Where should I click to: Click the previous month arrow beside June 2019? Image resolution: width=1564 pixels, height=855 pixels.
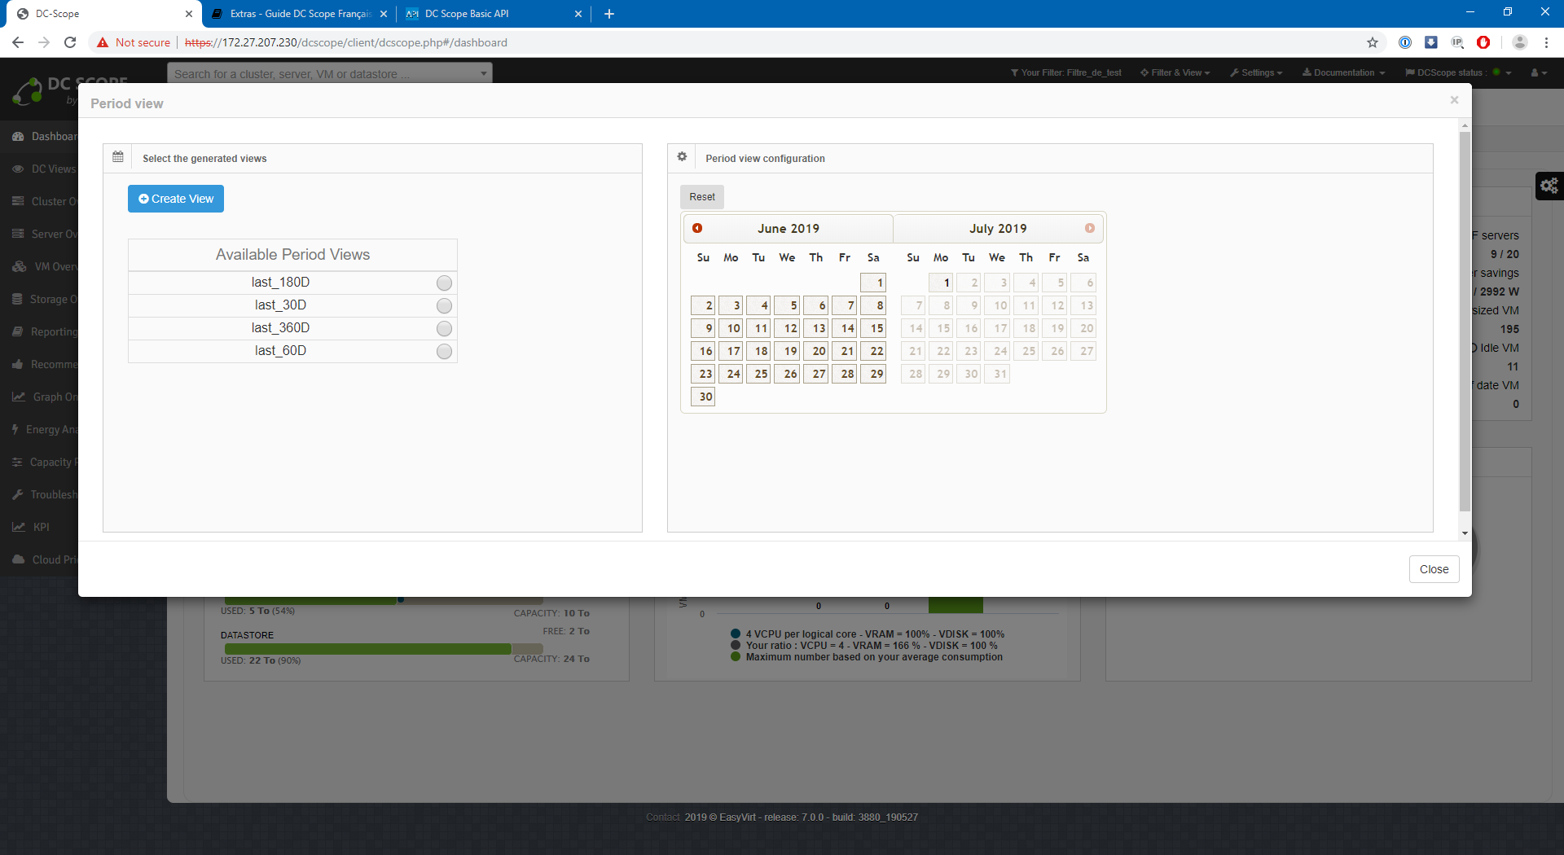(x=697, y=228)
